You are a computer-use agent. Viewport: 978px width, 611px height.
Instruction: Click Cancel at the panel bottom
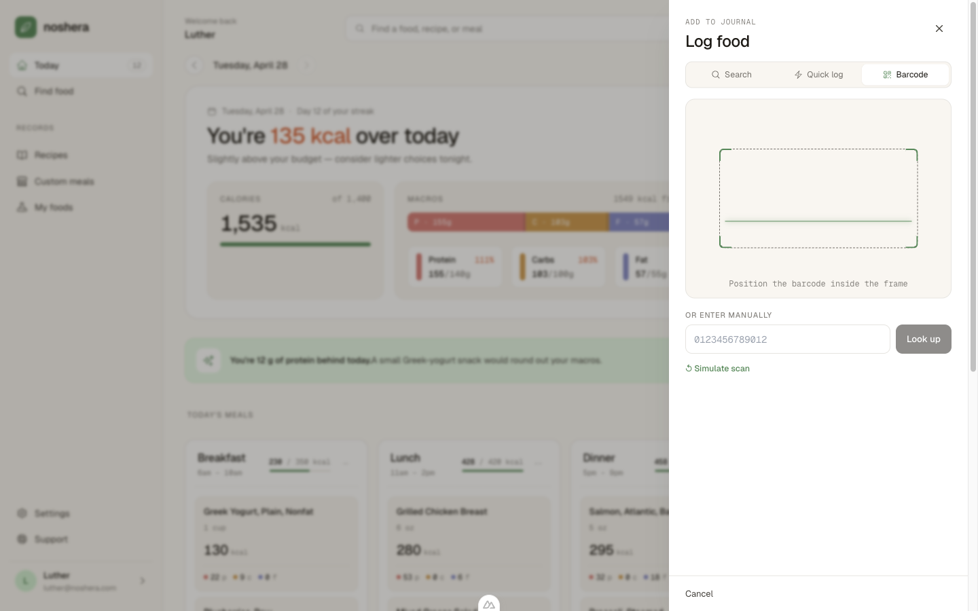coord(699,594)
